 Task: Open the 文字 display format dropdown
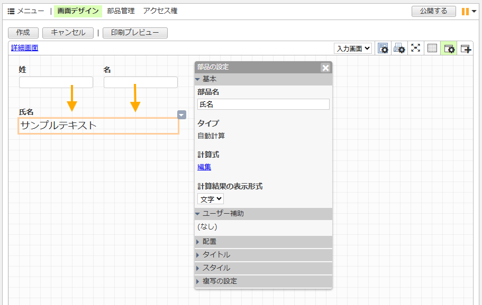(x=211, y=199)
